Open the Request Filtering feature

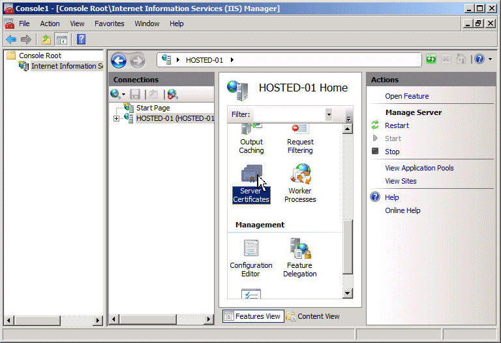[300, 139]
